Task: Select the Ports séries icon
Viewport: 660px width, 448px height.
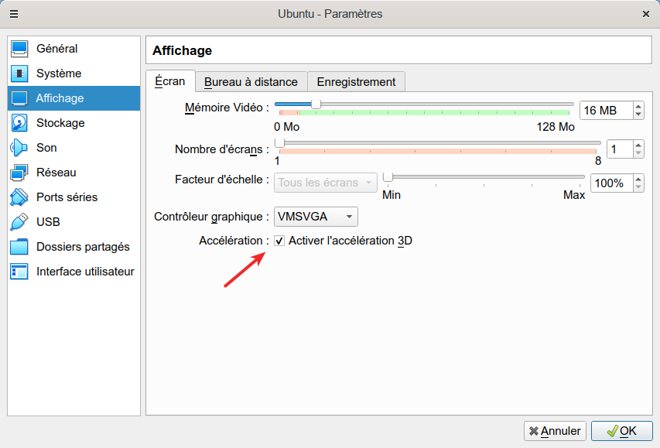Action: tap(19, 197)
